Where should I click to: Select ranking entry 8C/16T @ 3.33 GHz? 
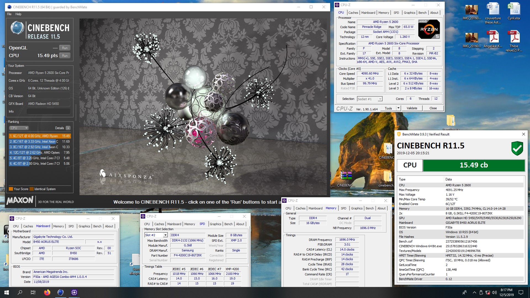point(40,142)
